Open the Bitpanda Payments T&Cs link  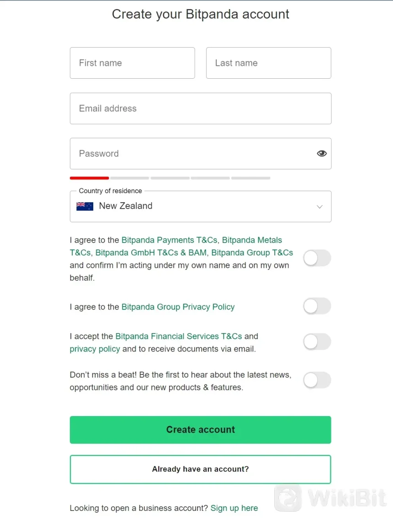click(x=170, y=240)
